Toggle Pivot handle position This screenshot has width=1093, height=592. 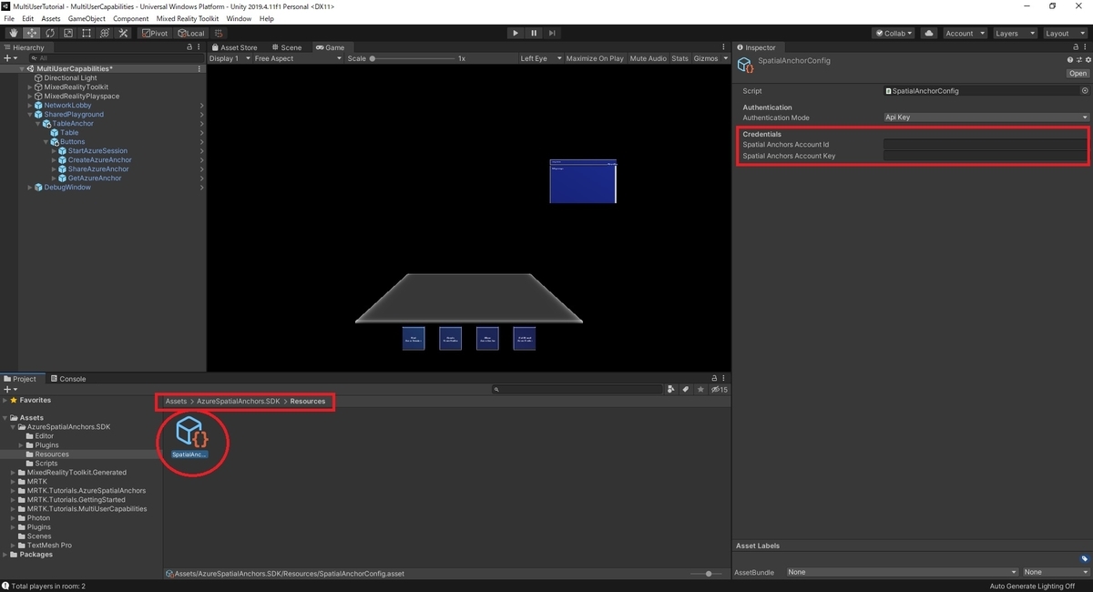pos(155,33)
